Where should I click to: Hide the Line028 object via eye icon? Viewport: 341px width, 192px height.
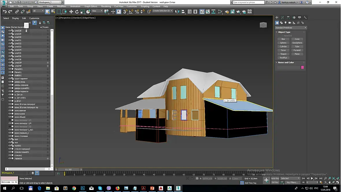(10, 31)
